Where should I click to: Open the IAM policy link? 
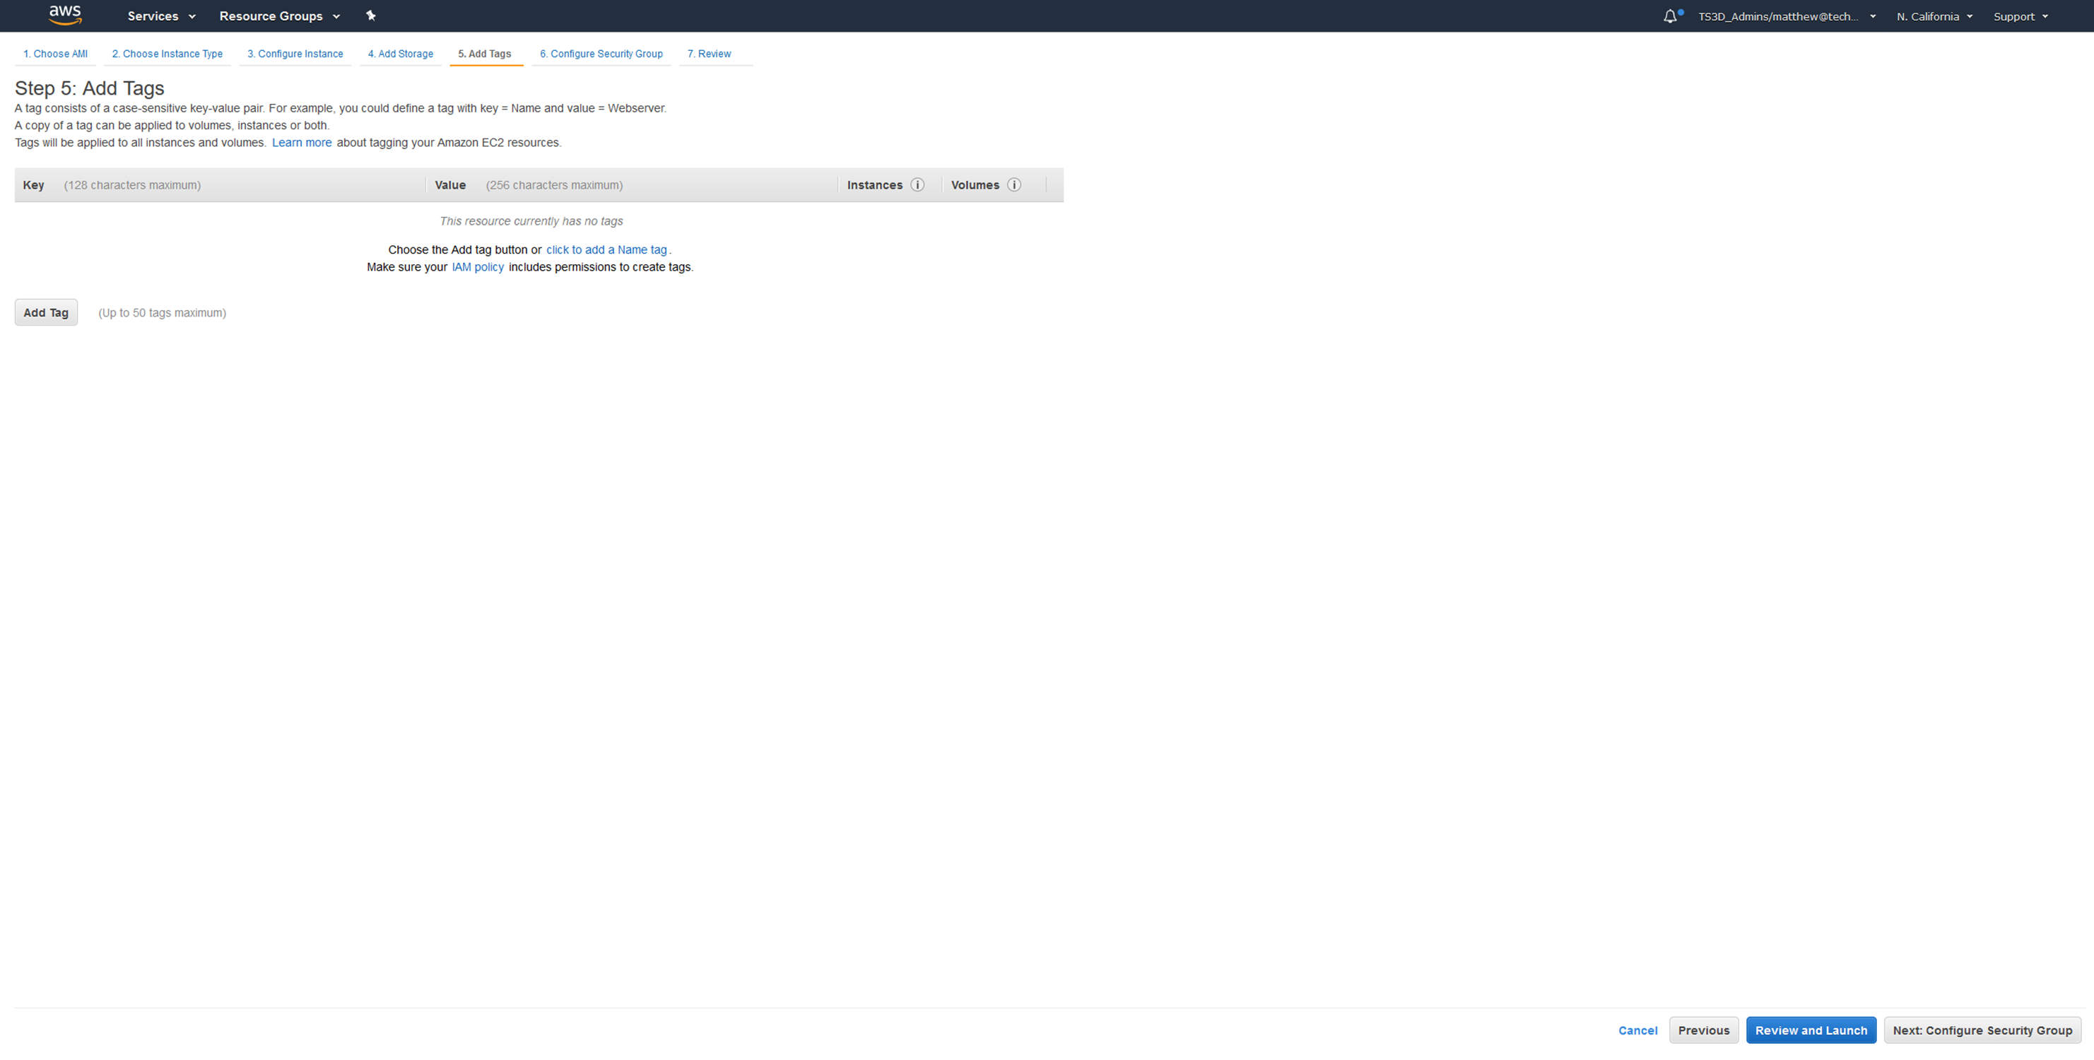coord(477,266)
